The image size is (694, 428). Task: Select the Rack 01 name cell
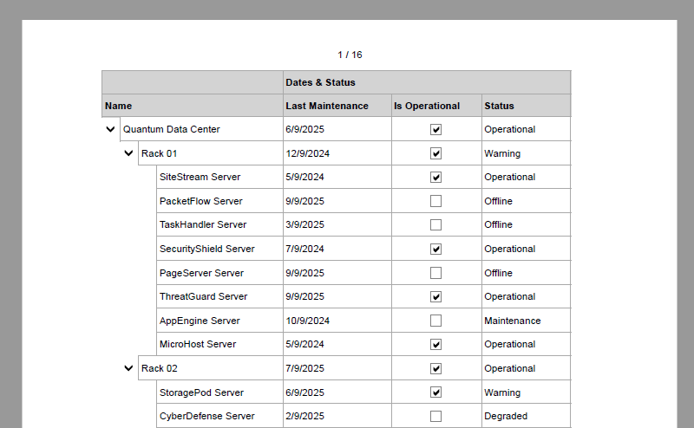211,153
